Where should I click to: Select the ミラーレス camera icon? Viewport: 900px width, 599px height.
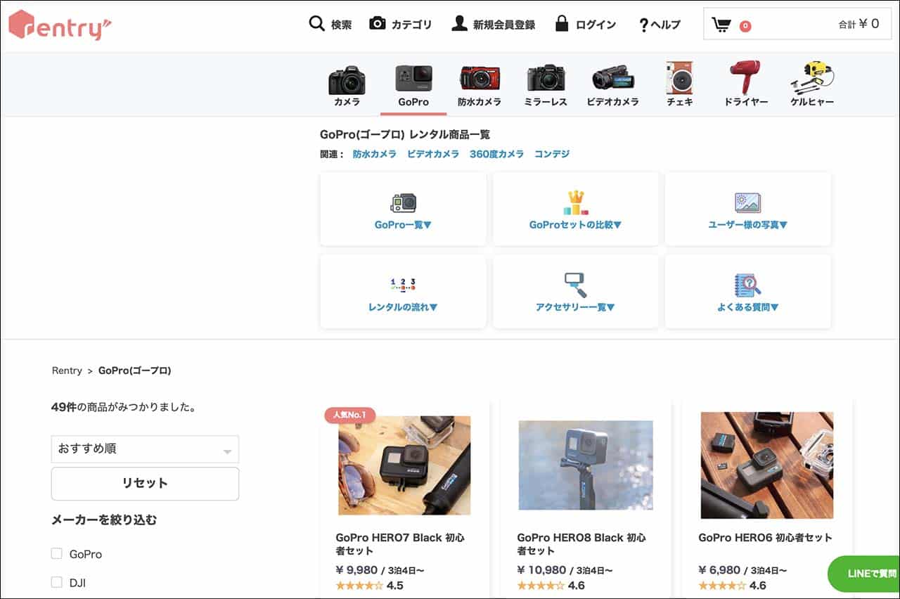point(546,79)
